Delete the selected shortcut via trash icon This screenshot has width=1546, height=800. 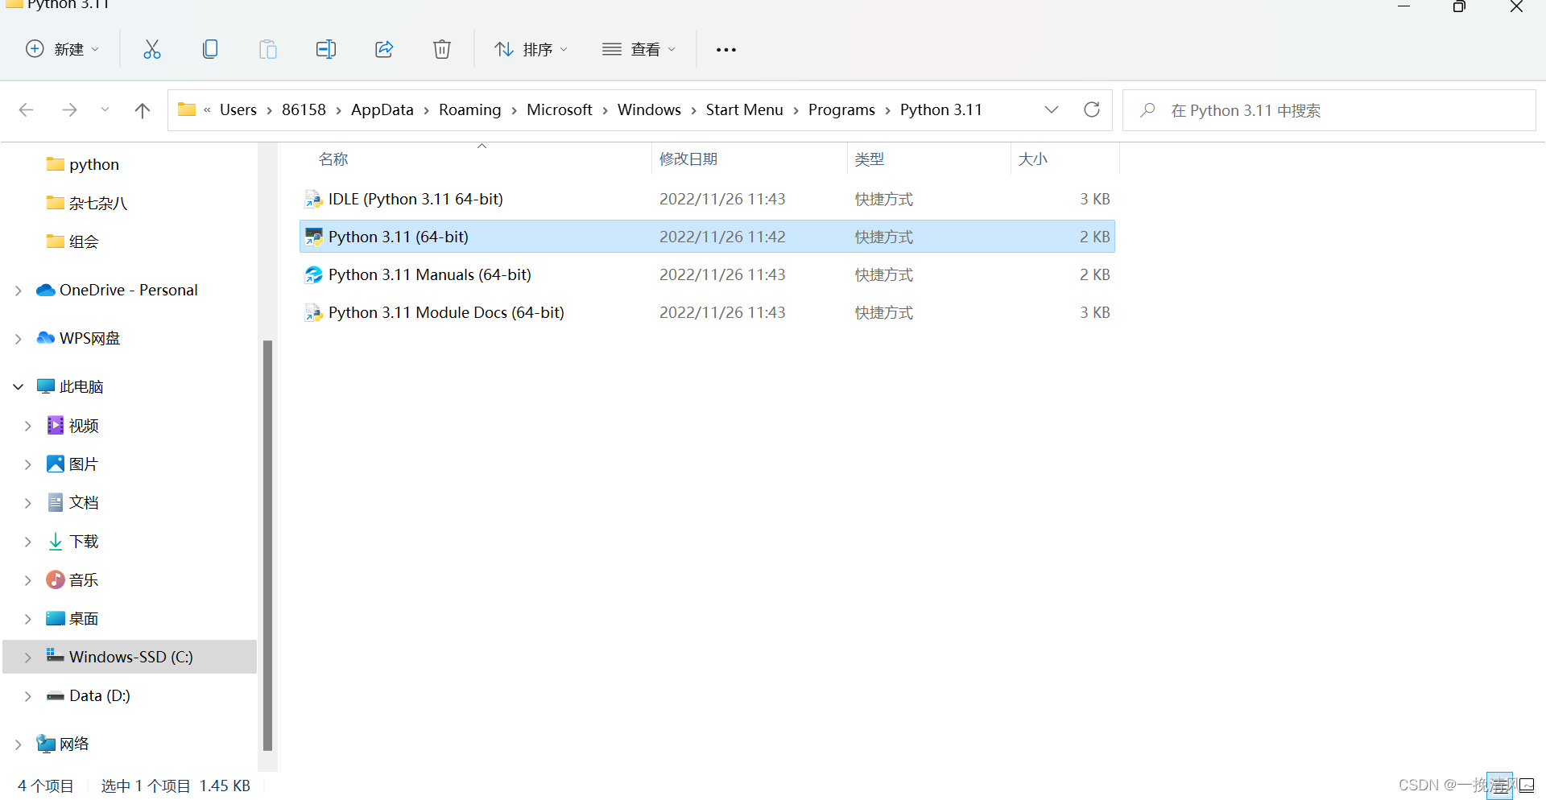tap(442, 49)
